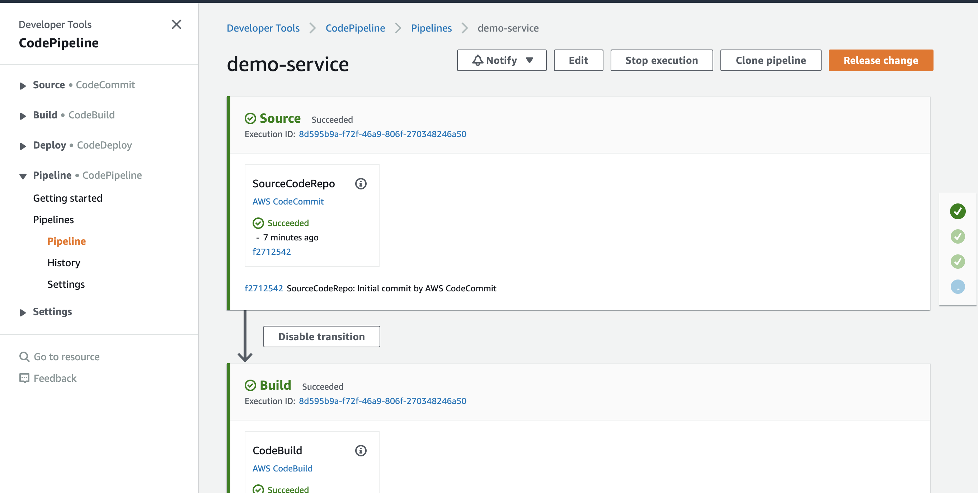Viewport: 978px width, 493px height.
Task: Open Settings under Pipeline in the sidebar
Action: tap(66, 285)
